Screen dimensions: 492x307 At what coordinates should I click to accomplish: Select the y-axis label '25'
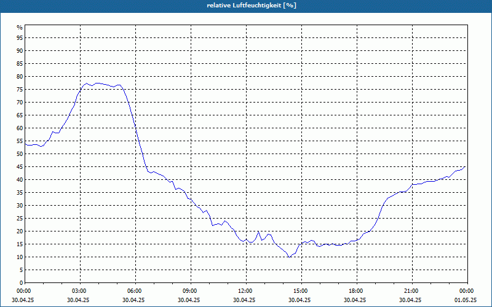20,219
